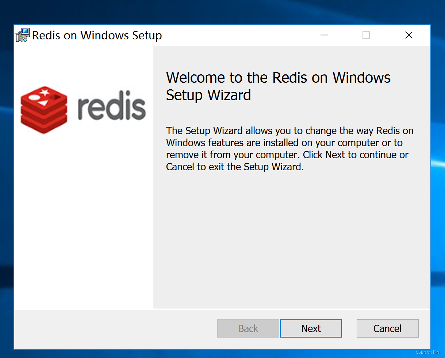The height and width of the screenshot is (358, 445).
Task: Click the Cancel button to exit the wizard
Action: (x=387, y=328)
